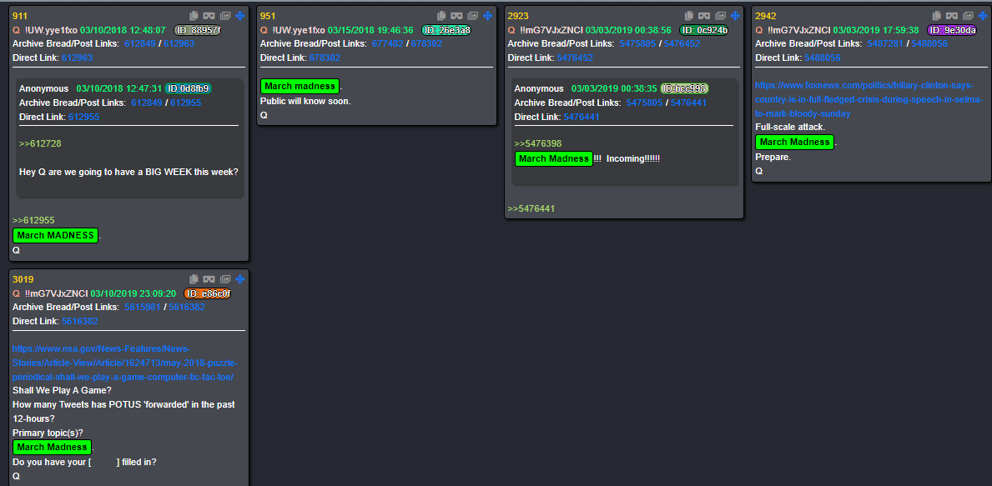Click the timestamp 03/15/2018 19:46:36
The width and height of the screenshot is (992, 486).
coord(370,30)
